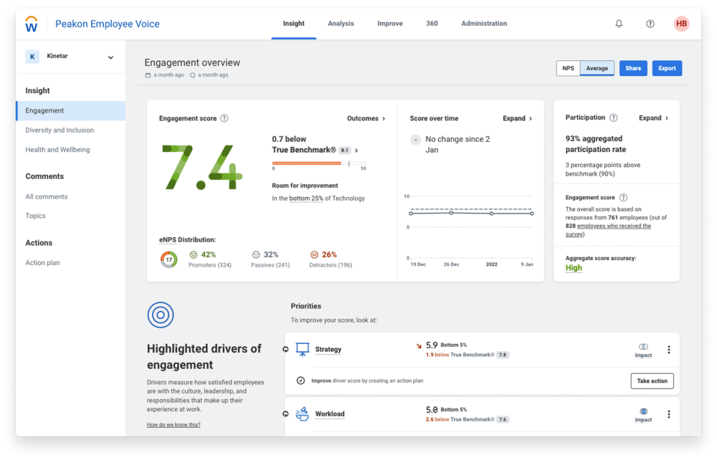717x460 pixels.
Task: Open the HB user profile avatar
Action: 681,24
